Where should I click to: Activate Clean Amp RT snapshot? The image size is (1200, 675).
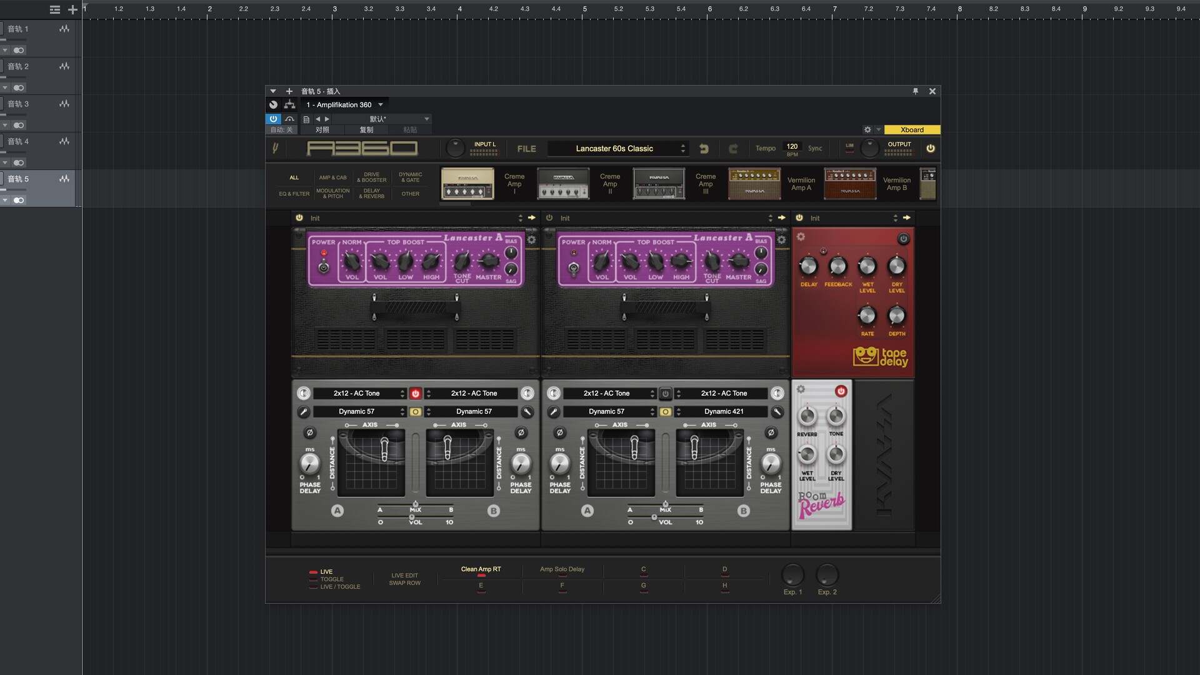[x=481, y=569]
